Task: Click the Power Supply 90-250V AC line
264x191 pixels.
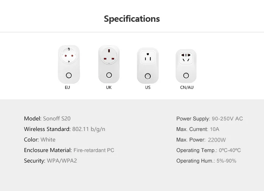Action: (210, 119)
